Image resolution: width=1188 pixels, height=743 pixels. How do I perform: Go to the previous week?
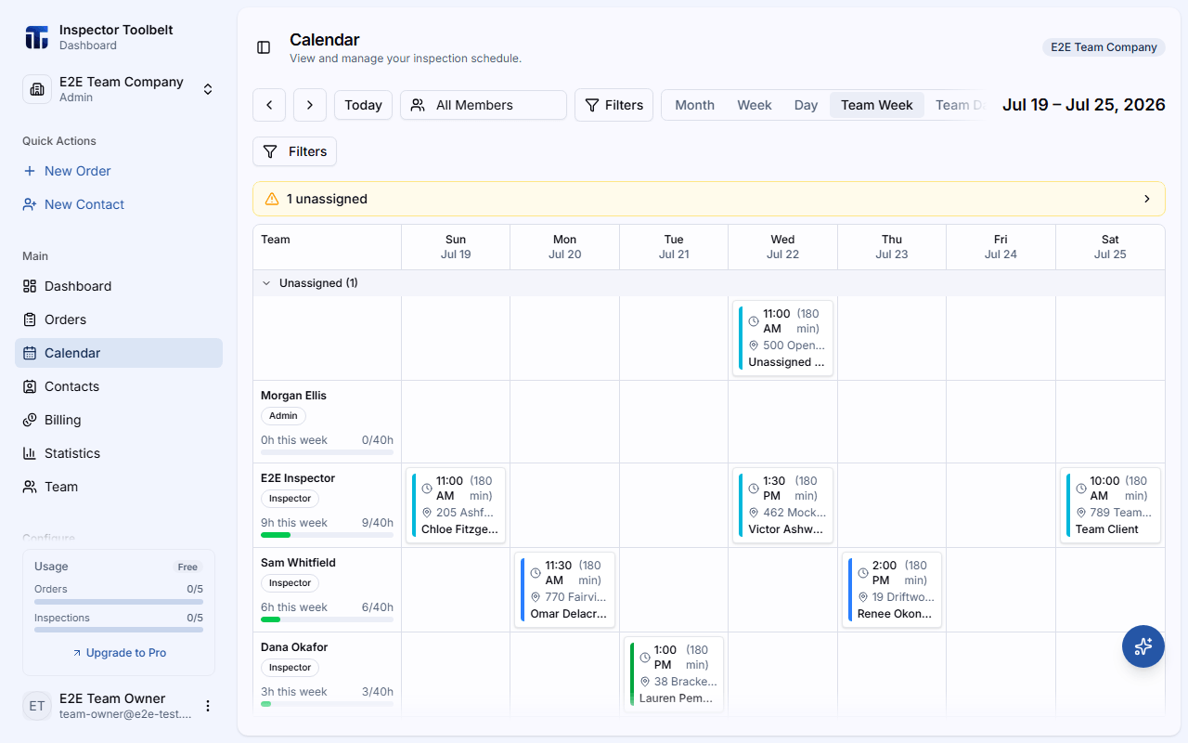point(269,105)
